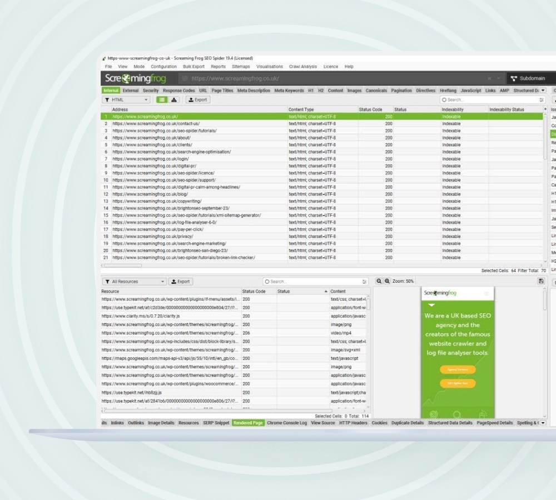Select the row for the contact-us URL
This screenshot has height=500, width=556.
click(x=322, y=124)
